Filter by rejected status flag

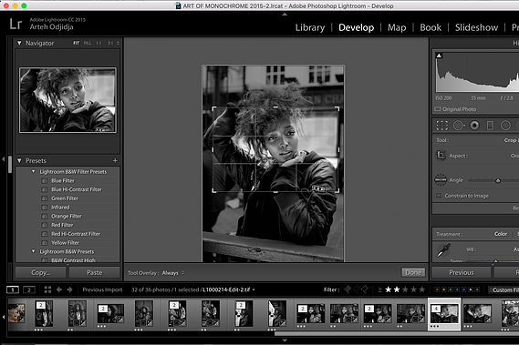365,289
